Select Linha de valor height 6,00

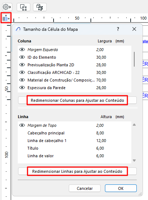coord(100,156)
